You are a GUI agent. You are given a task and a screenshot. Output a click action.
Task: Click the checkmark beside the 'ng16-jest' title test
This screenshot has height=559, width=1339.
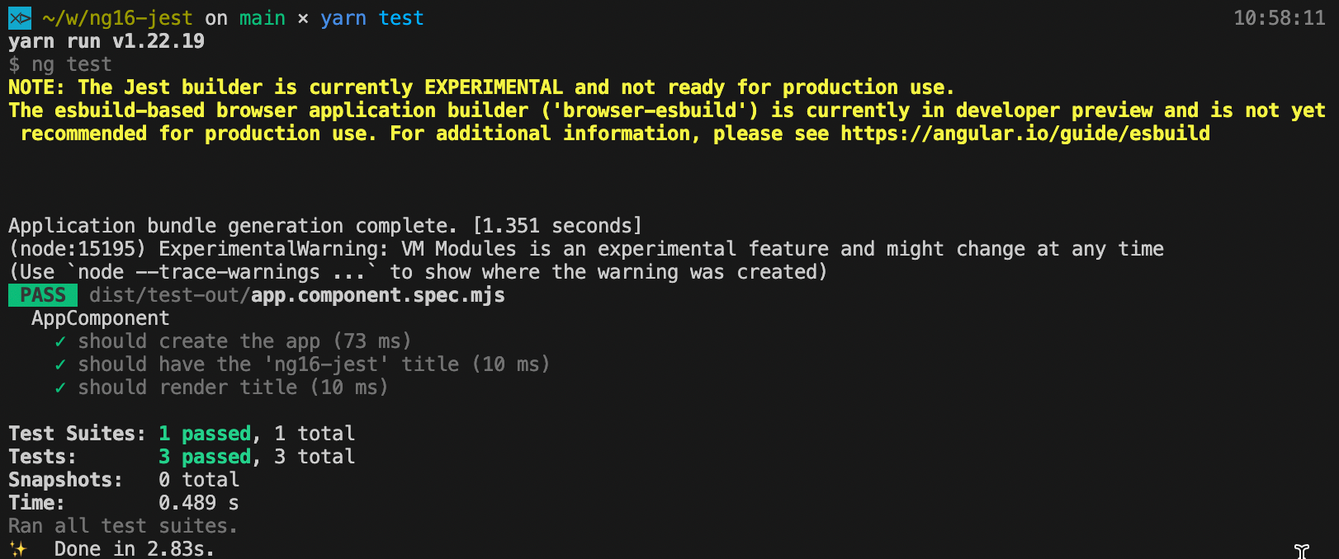pyautogui.click(x=60, y=364)
